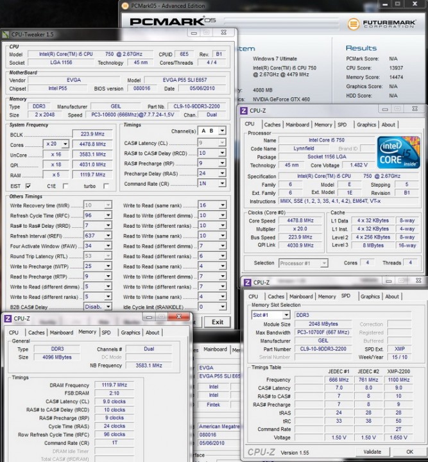Click the Mainboard tab in background CPU-Z window
The width and height of the screenshot is (428, 462).
(x=215, y=349)
